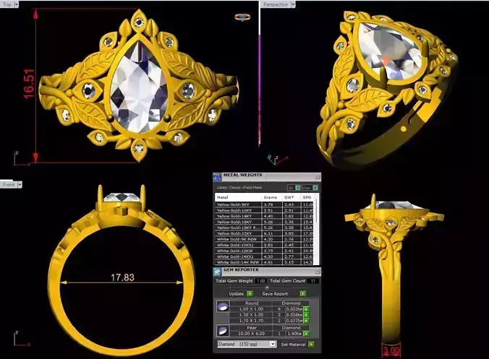The width and height of the screenshot is (489, 359).
Task: Select the White Gold:9K PdW row
Action: coord(265,239)
